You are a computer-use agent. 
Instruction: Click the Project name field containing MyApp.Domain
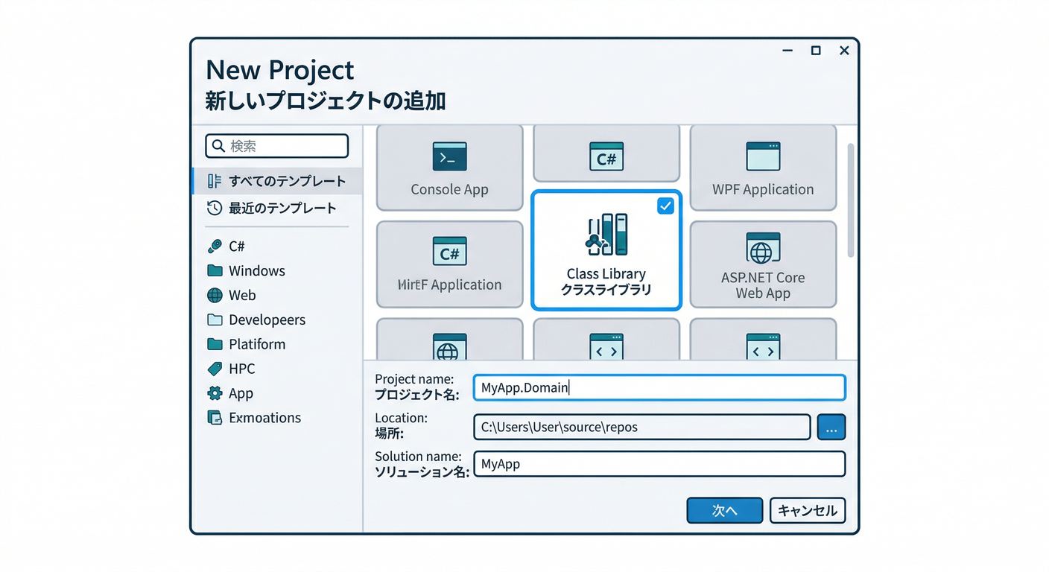pyautogui.click(x=659, y=387)
